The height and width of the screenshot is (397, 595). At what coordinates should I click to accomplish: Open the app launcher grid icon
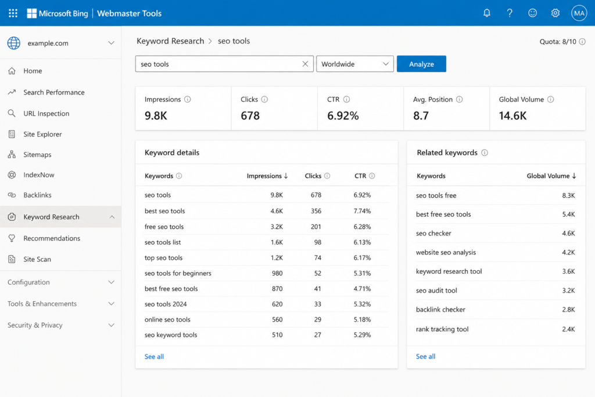[x=13, y=13]
